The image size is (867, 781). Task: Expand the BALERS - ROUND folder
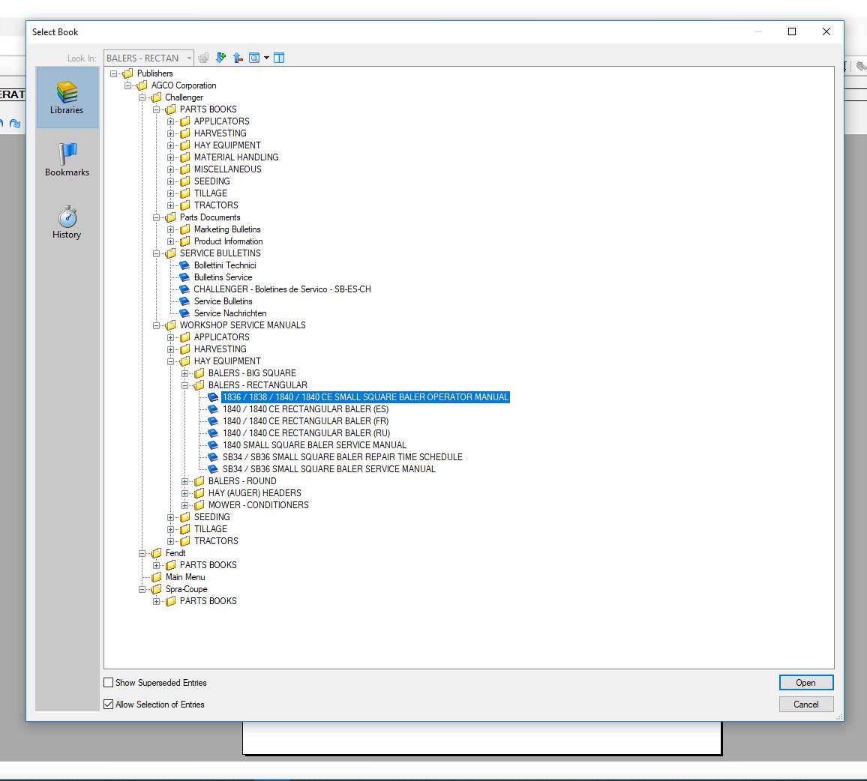click(x=184, y=481)
